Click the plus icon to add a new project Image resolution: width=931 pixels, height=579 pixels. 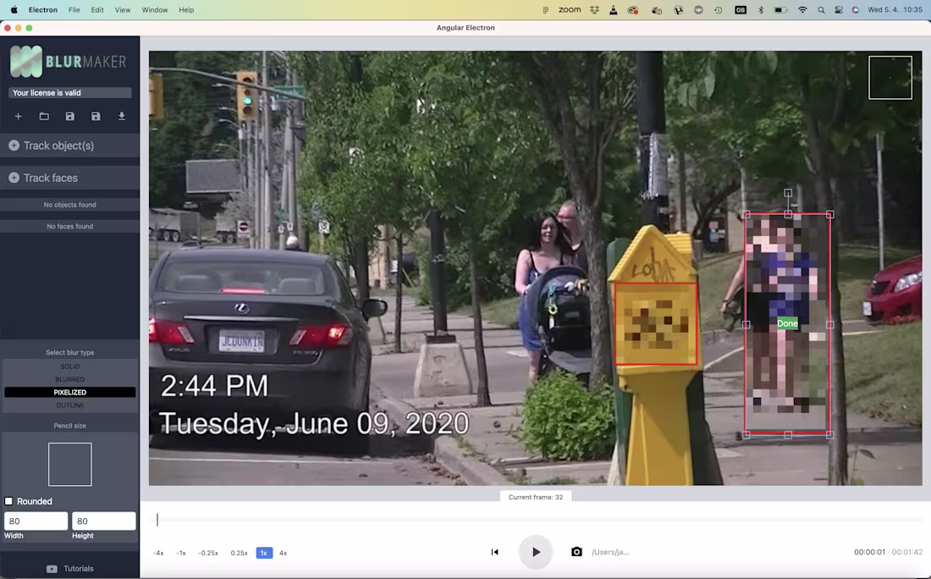pyautogui.click(x=19, y=117)
